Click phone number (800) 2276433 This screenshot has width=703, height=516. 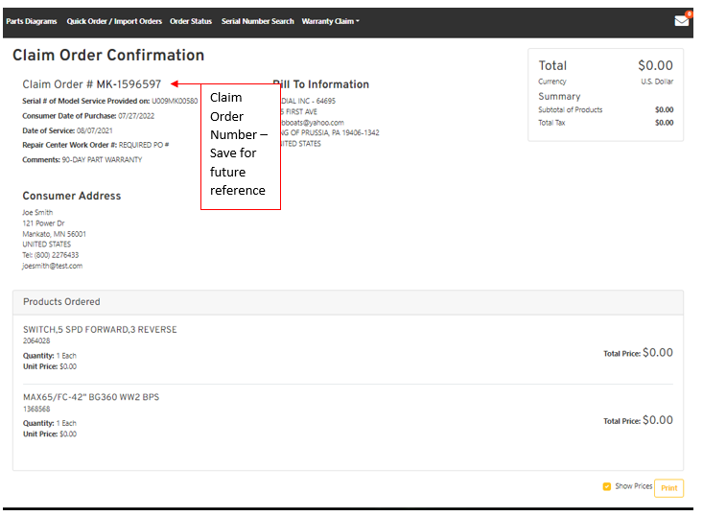(56, 255)
